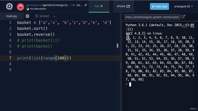
Task: Click the saved history clock icon
Action: tap(37, 16)
